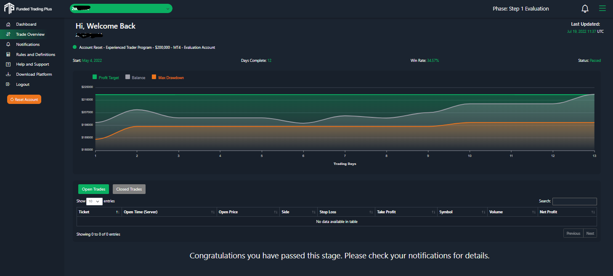Screen dimensions: 613x276
Task: Click the Dashboard home icon
Action: [x=8, y=24]
